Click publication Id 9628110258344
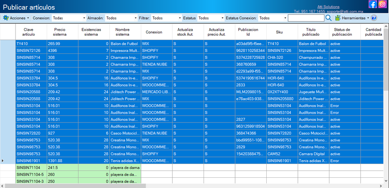Viewport: 389px width, 188px height. pos(251,50)
